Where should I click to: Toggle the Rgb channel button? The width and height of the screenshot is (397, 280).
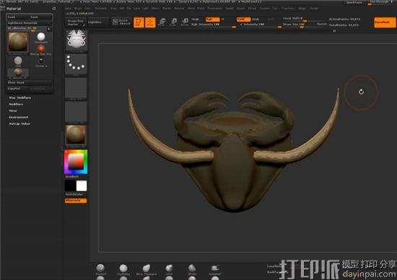click(x=213, y=19)
